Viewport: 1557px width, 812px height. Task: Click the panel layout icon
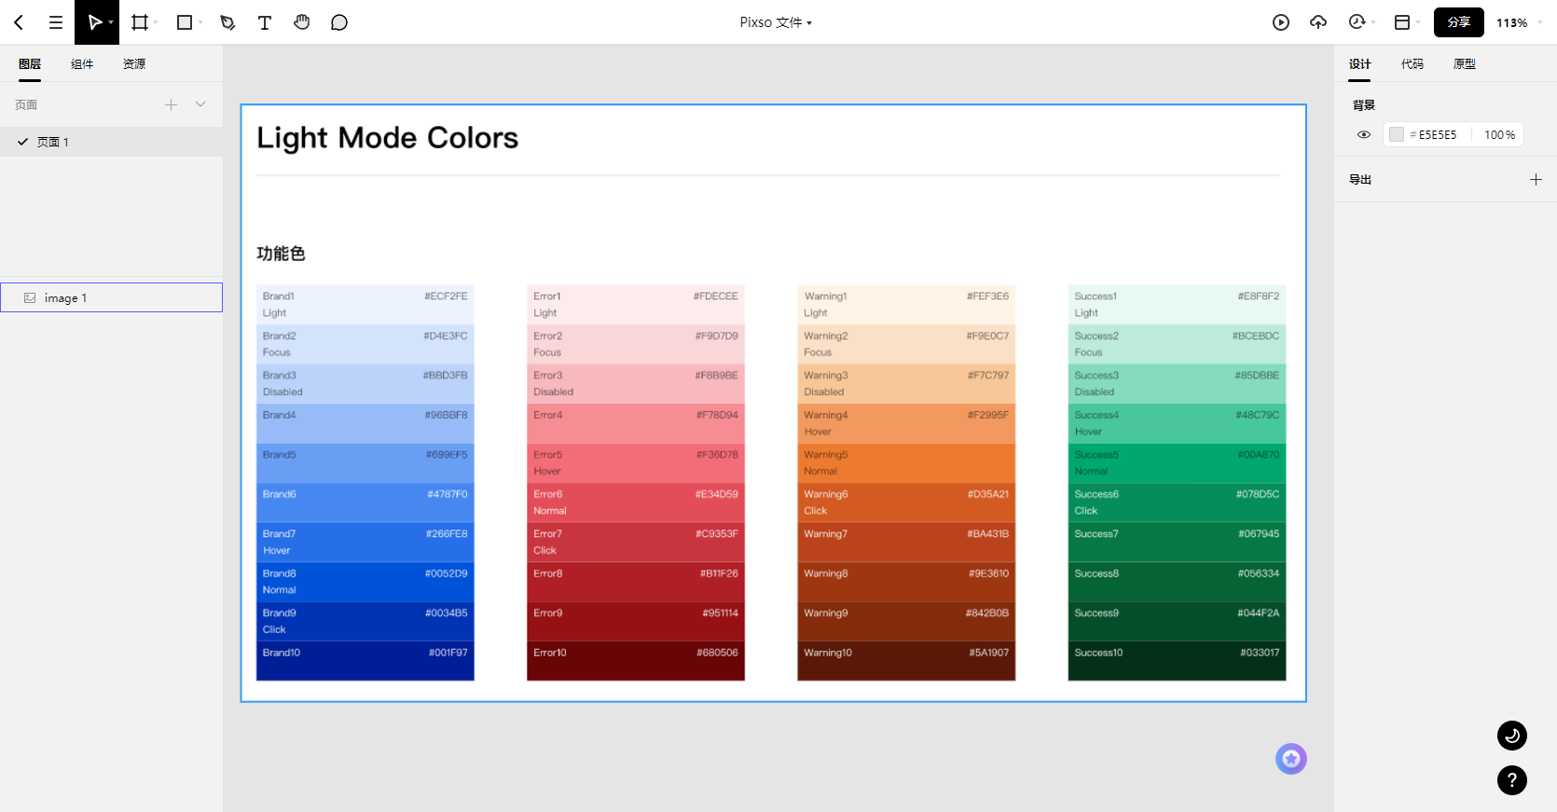[1402, 22]
